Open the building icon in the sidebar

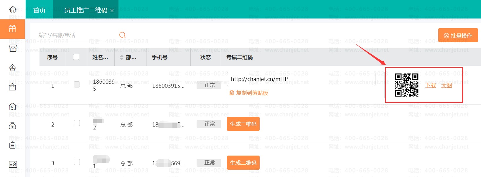coord(12,106)
